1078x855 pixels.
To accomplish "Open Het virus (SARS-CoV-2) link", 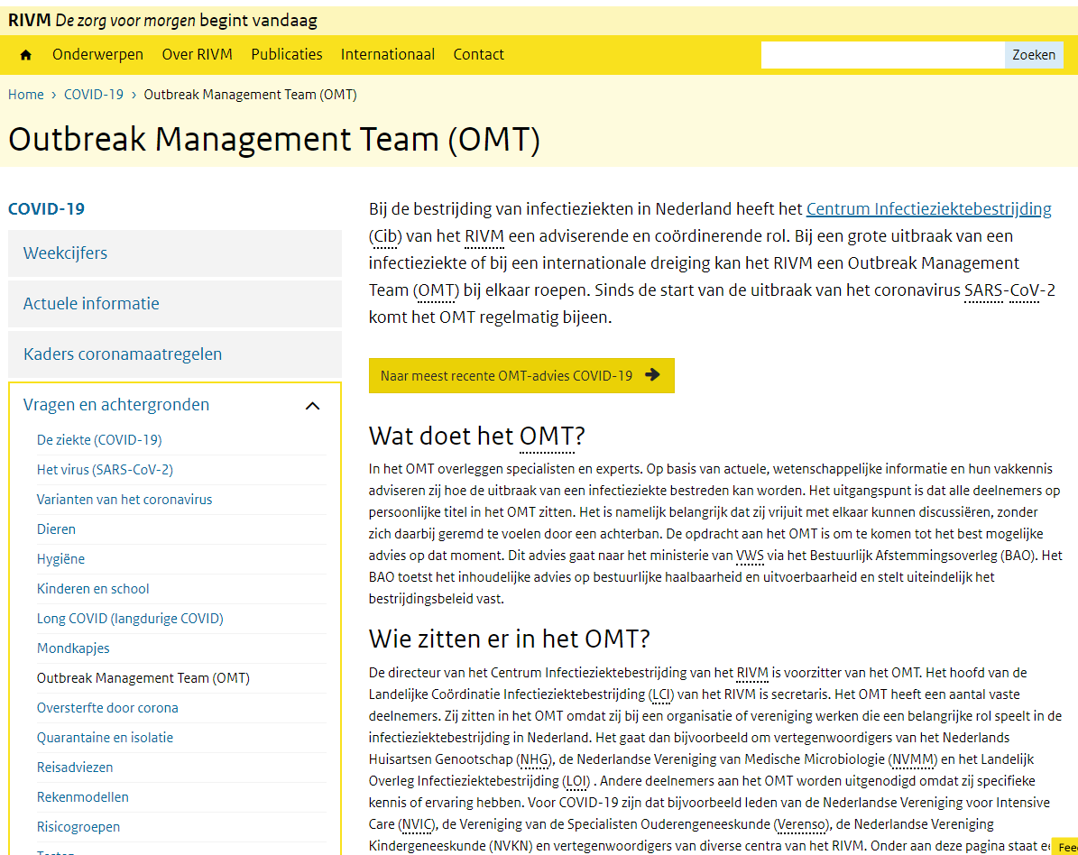I will (x=105, y=469).
